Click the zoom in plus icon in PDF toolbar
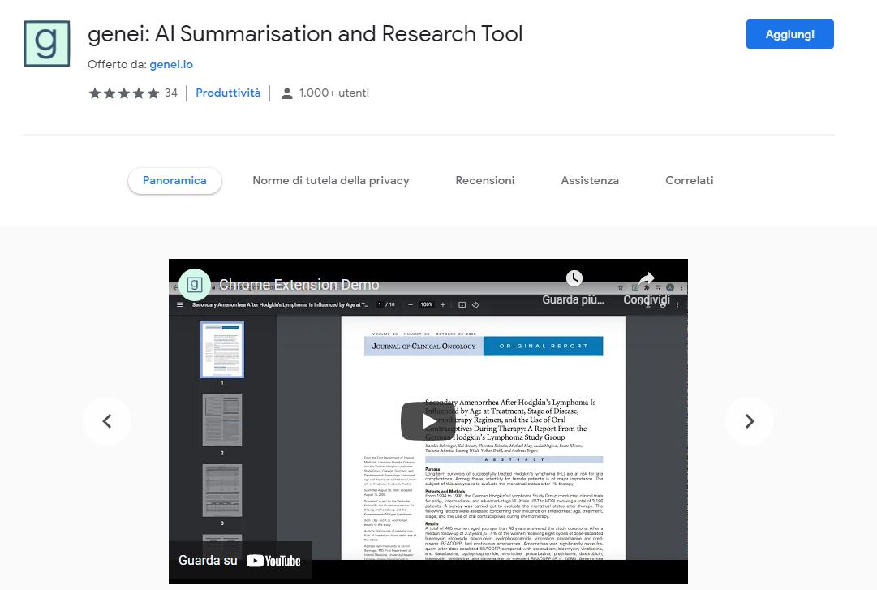The image size is (877, 590). 443,305
